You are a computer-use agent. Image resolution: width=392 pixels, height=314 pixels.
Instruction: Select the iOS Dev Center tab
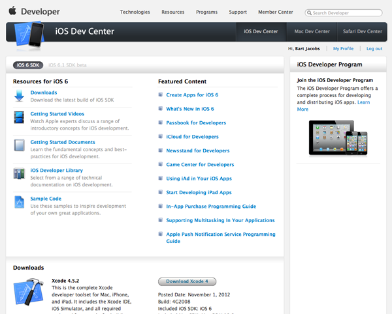[x=261, y=32]
